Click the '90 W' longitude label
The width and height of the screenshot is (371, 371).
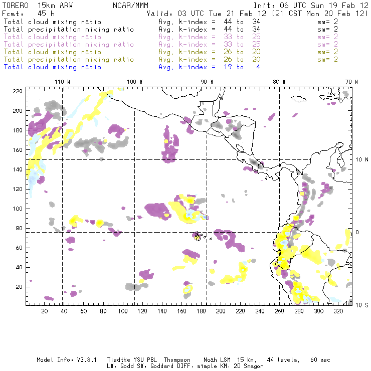[x=207, y=82]
